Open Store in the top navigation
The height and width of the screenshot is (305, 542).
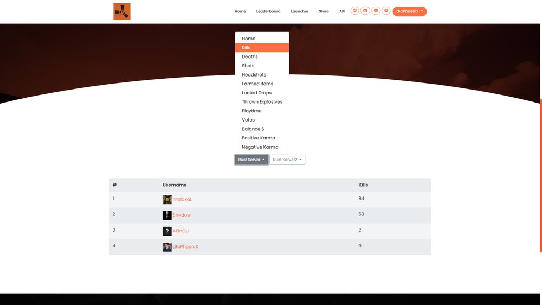324,11
